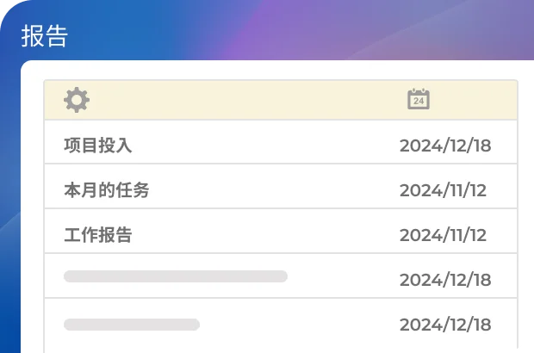Select blank space in the 工作报告 row

pos(265,232)
